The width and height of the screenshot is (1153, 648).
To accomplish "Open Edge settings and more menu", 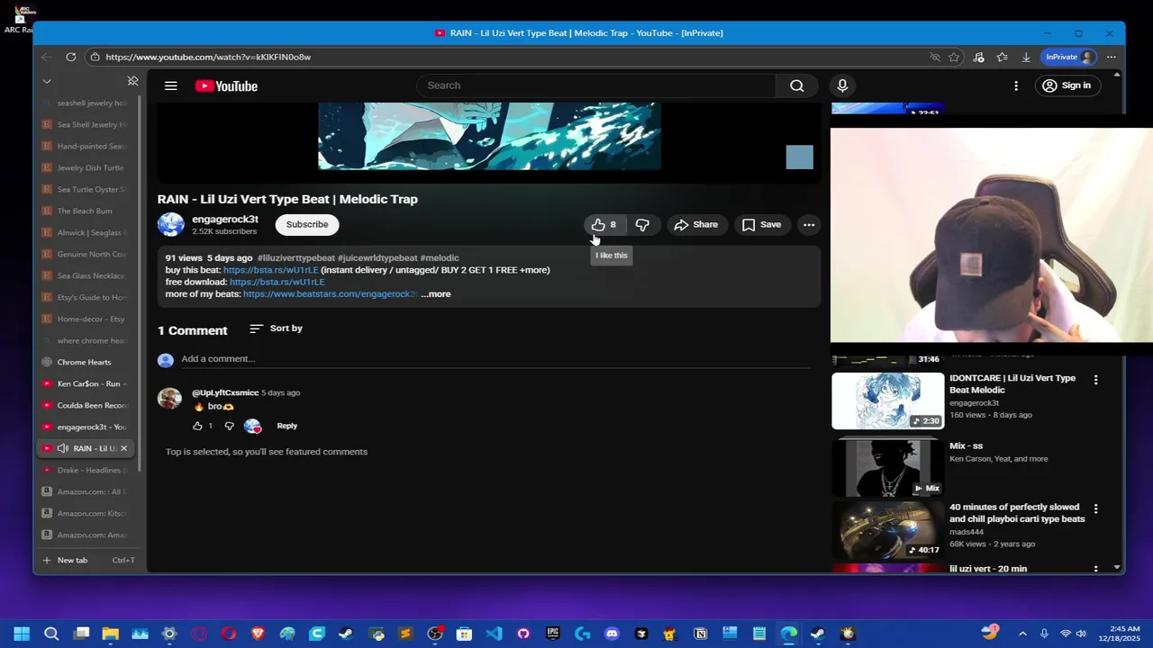I will click(x=1112, y=57).
